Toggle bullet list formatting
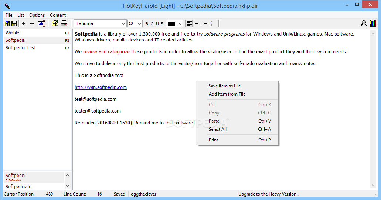The image size is (381, 200). click(213, 23)
